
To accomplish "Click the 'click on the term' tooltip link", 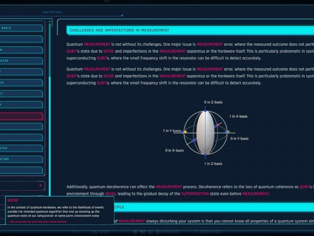I will click(37, 222).
